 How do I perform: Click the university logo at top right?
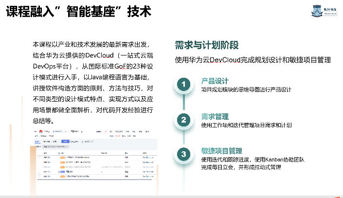(x=324, y=11)
